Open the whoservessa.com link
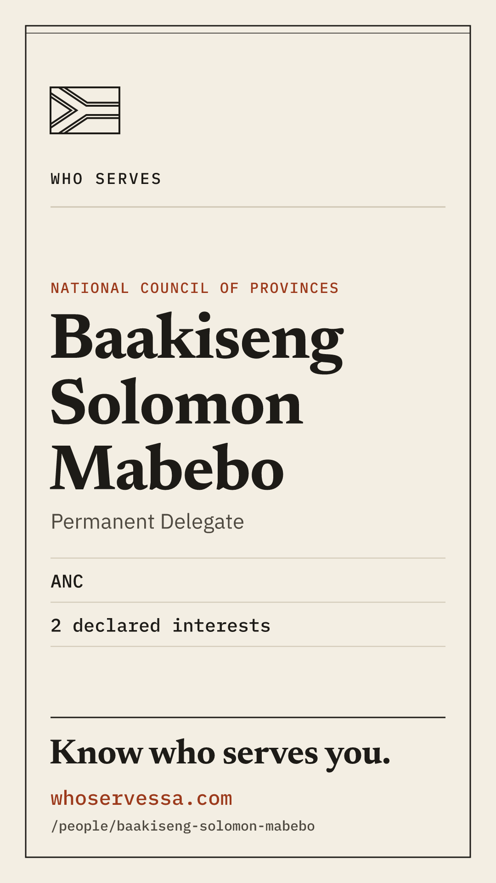 [141, 799]
